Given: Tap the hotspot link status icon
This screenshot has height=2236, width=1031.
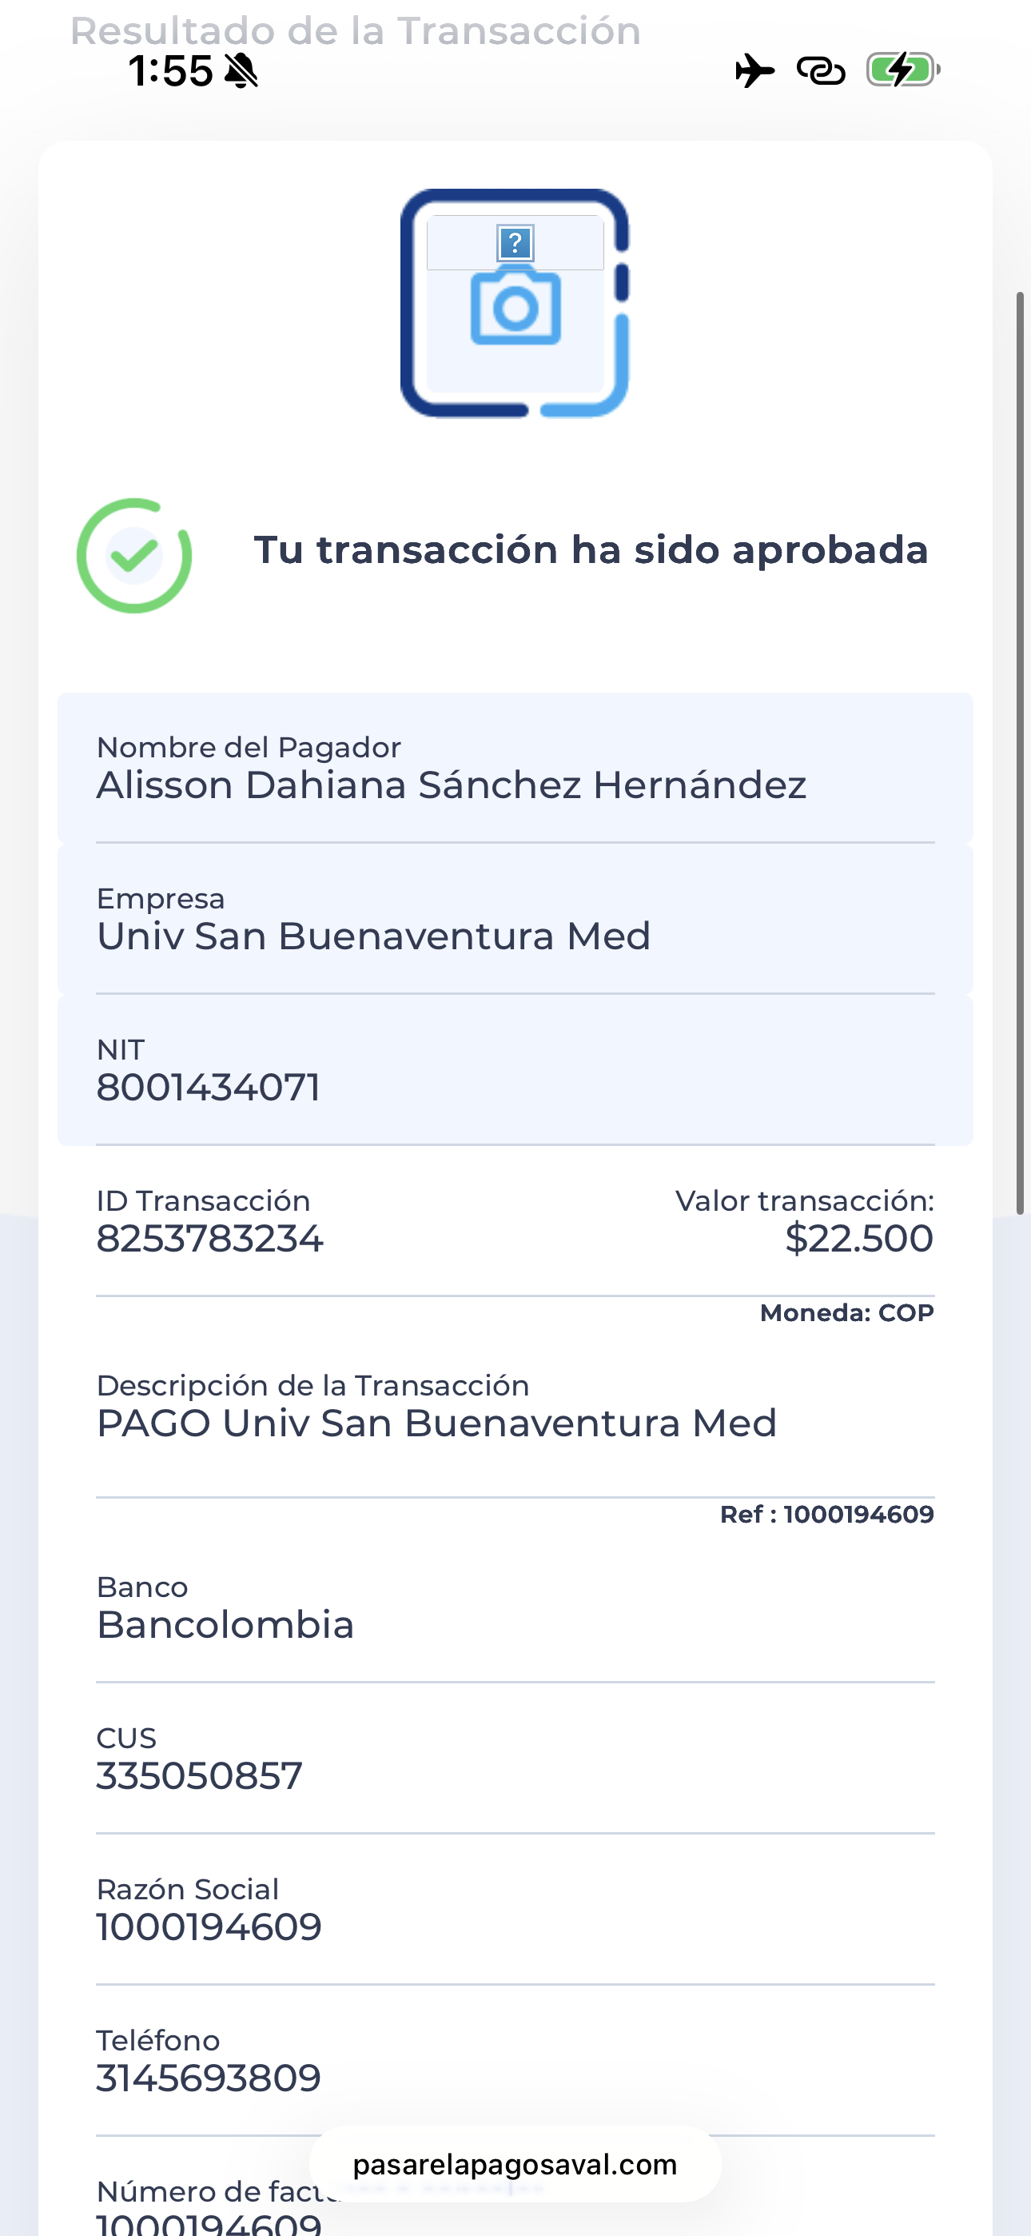Looking at the screenshot, I should tap(821, 70).
